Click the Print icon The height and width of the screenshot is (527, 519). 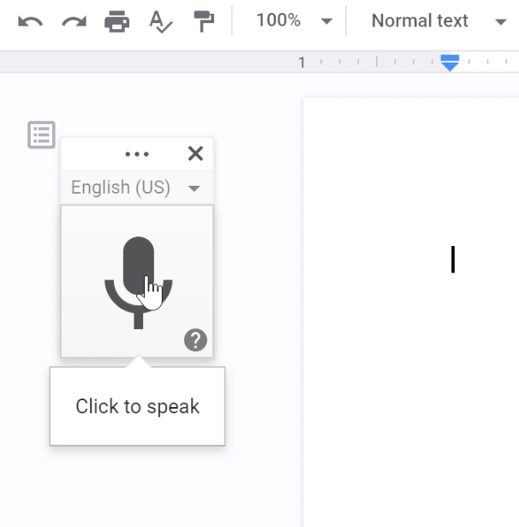click(x=116, y=21)
